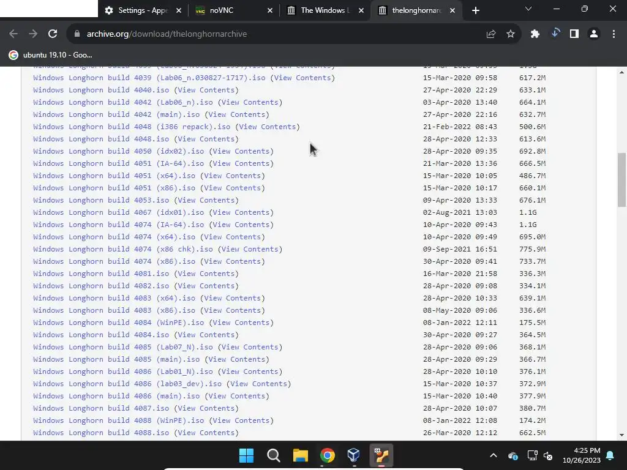Screen dimensions: 627x470
Task: Open tab search chevron
Action: (x=528, y=9)
